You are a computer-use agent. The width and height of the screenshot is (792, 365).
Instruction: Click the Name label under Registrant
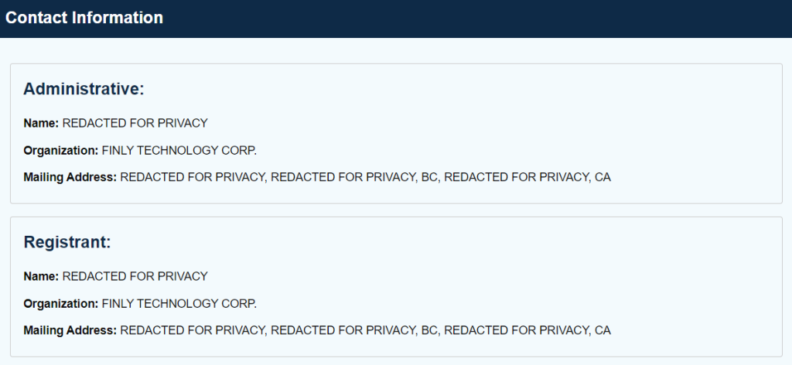click(x=41, y=276)
